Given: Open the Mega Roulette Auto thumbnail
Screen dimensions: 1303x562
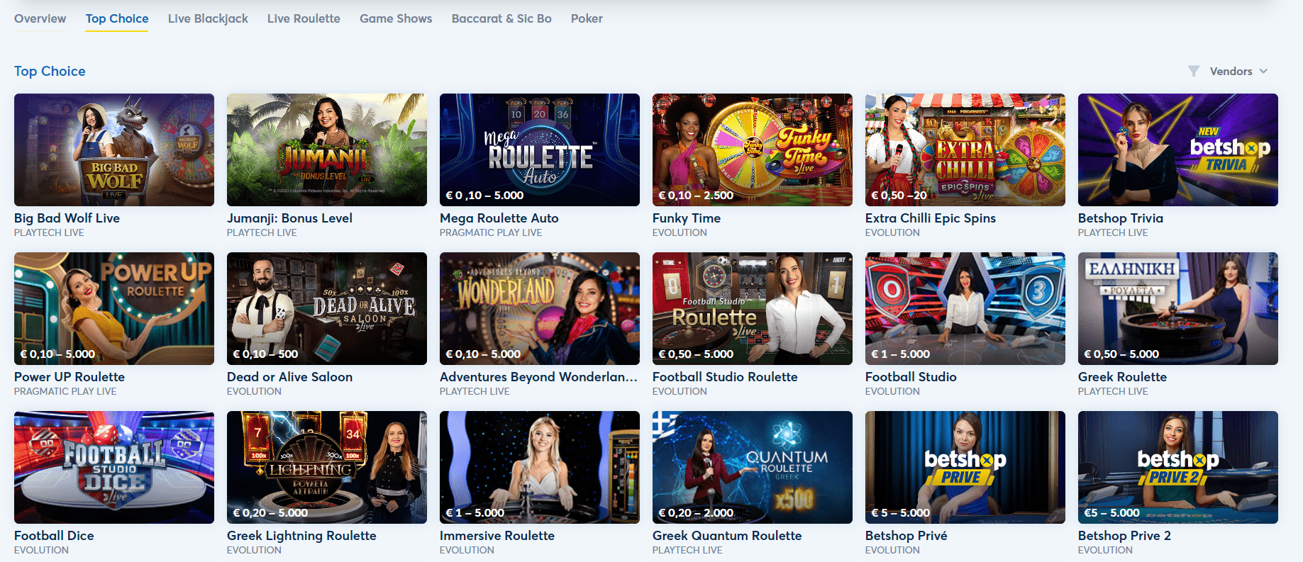Looking at the screenshot, I should pos(540,150).
